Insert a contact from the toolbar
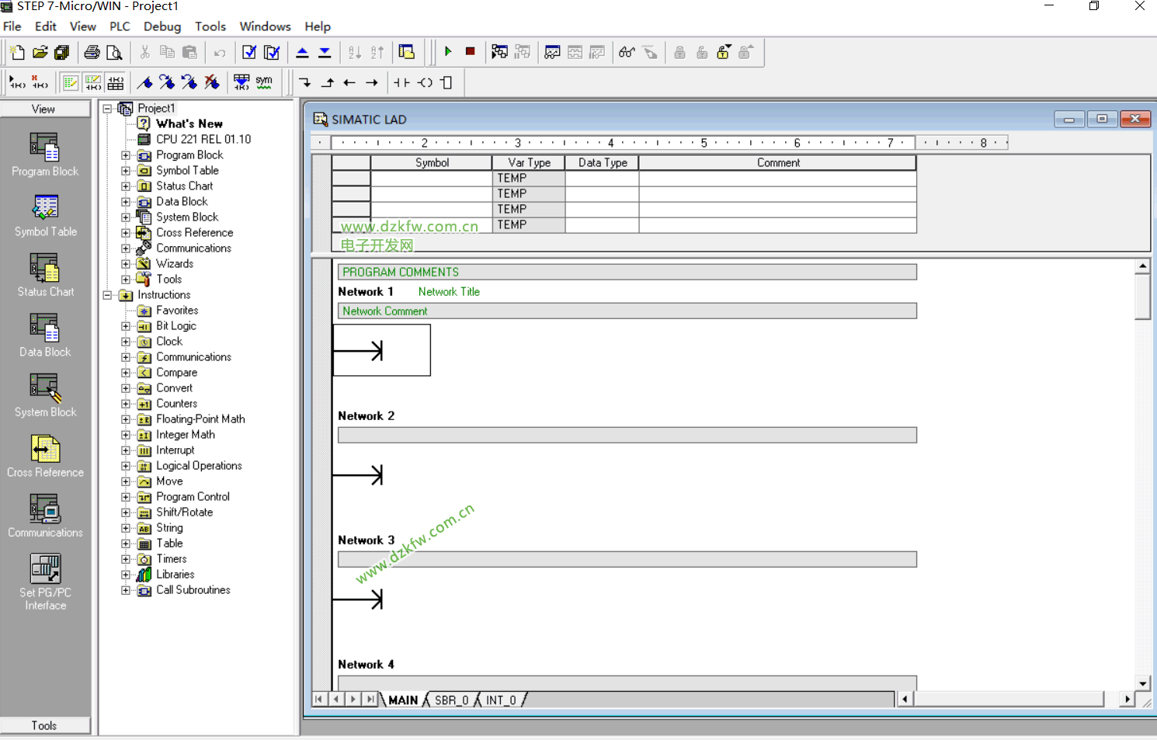The width and height of the screenshot is (1157, 740). (x=401, y=82)
